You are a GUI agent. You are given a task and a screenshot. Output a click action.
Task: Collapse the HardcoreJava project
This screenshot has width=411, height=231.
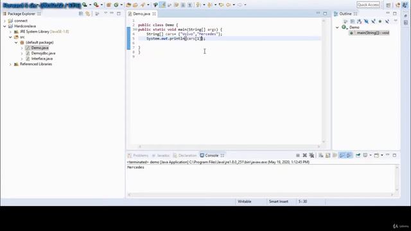click(4, 26)
